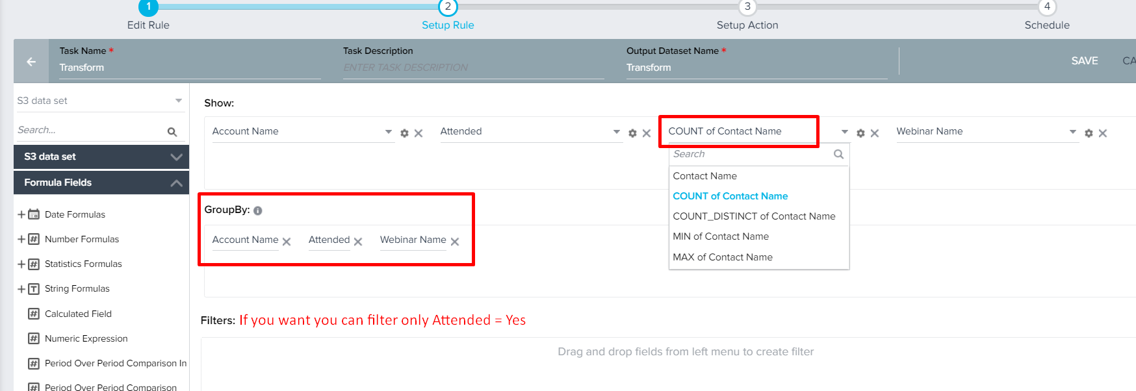Go to step 4 Schedule
The image size is (1136, 391).
(x=1047, y=8)
